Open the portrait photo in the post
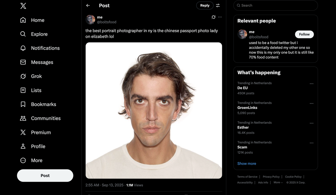This screenshot has width=336, height=195. pyautogui.click(x=154, y=110)
